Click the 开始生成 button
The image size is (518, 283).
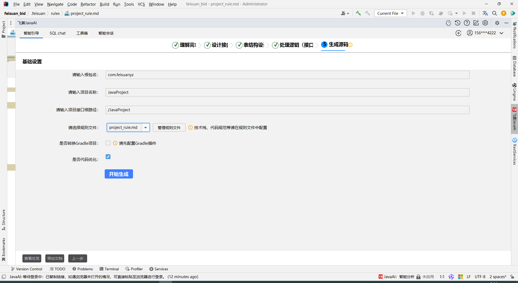pyautogui.click(x=119, y=174)
